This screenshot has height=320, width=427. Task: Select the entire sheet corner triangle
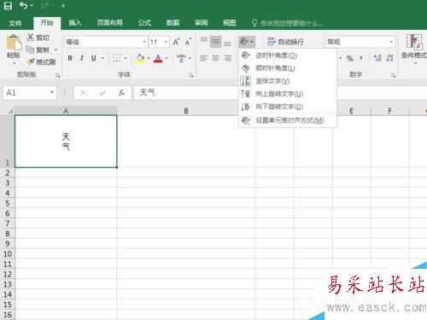point(10,111)
